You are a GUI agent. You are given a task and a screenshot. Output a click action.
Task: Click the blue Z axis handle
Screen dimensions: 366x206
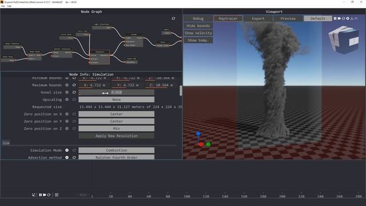pos(198,134)
